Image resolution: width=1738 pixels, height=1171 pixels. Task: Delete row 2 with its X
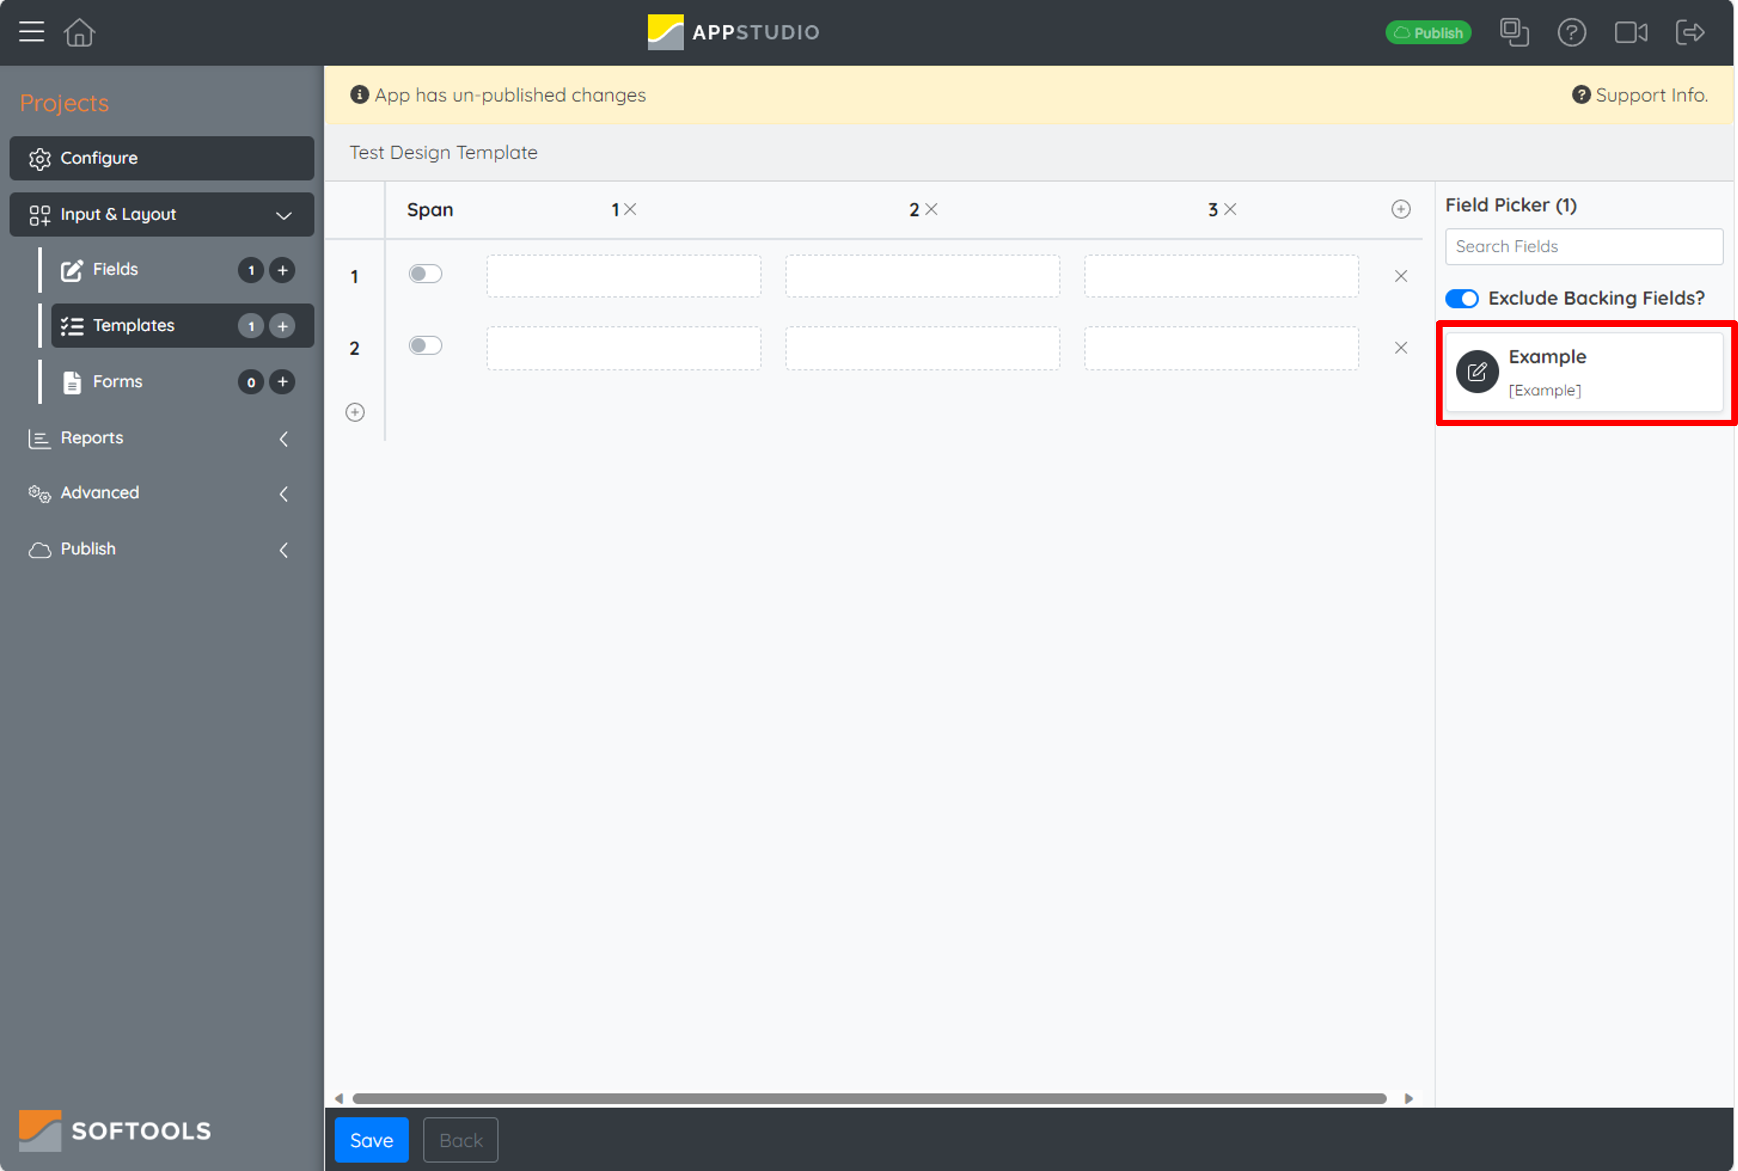(x=1401, y=348)
